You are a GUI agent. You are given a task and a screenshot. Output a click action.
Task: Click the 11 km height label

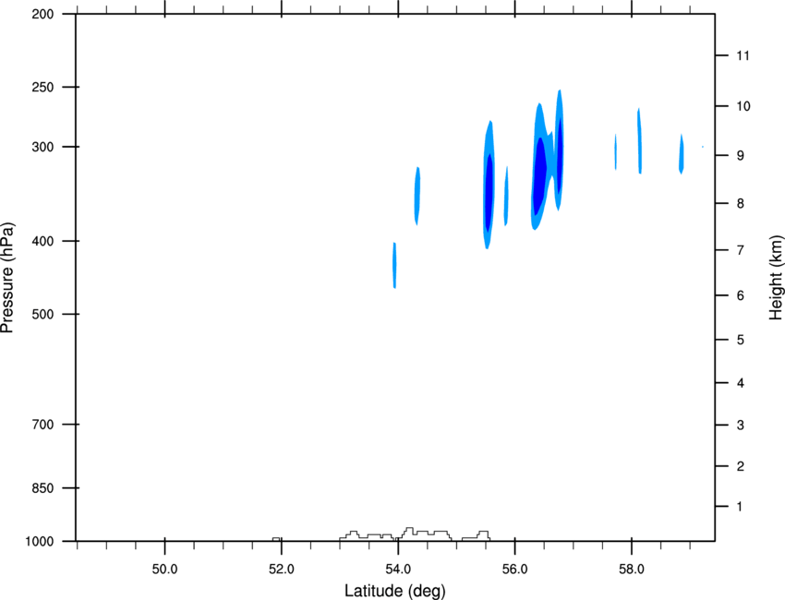(743, 55)
